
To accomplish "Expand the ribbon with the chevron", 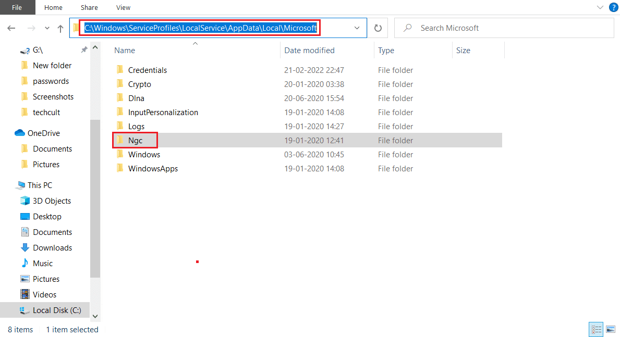I will click(600, 7).
